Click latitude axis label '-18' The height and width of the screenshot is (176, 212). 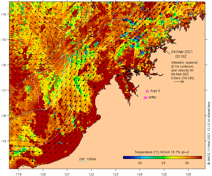3,116
